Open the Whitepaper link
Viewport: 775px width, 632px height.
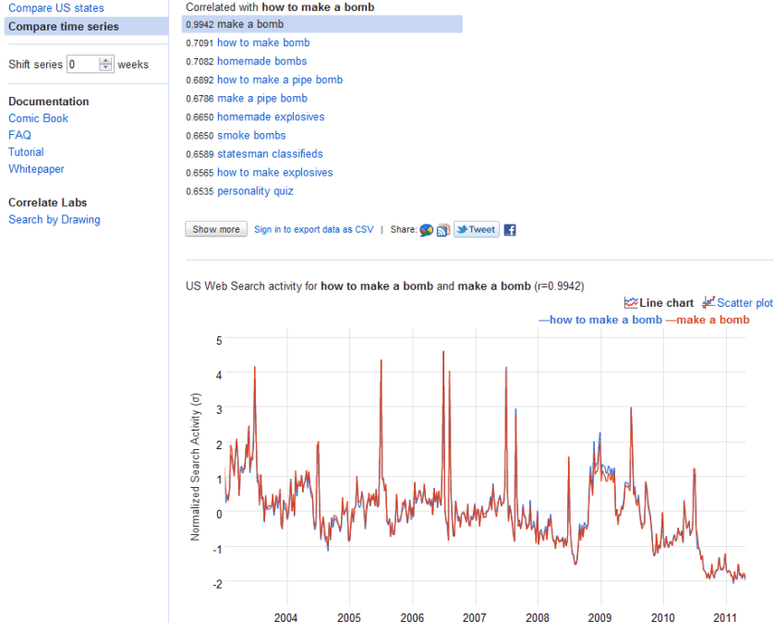tap(36, 169)
